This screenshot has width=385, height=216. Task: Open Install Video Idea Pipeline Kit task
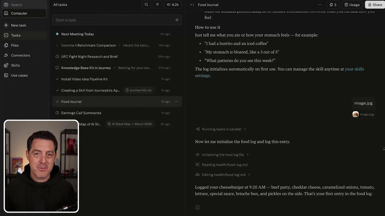tap(117, 79)
